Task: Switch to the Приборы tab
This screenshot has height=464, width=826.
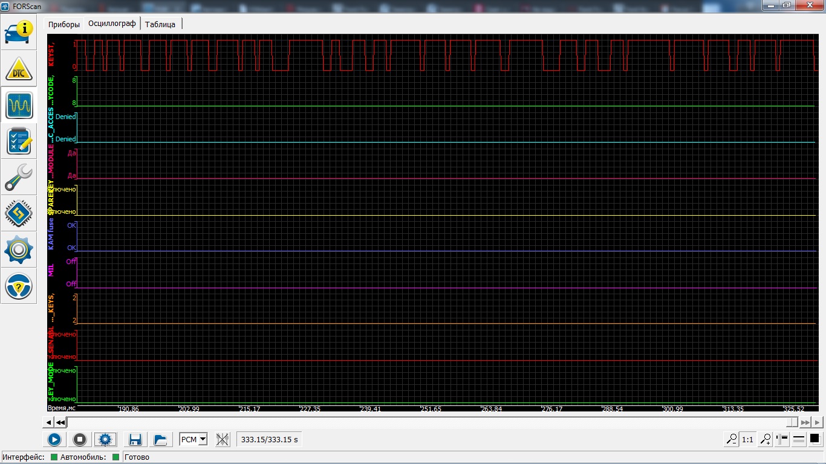Action: click(x=64, y=24)
